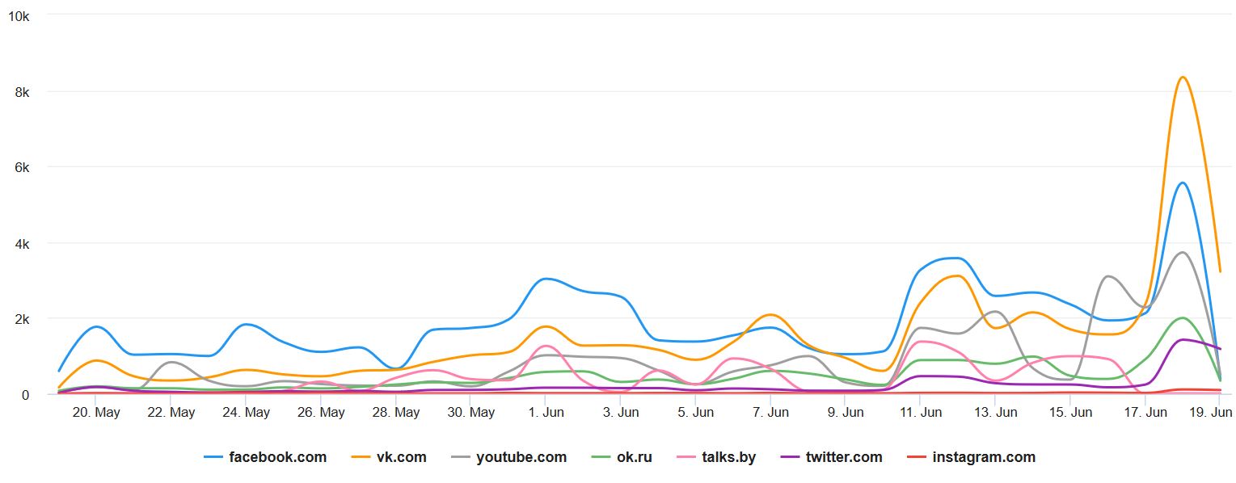1236x483 pixels.
Task: Click the blue facebook.com peak near 18 Jun
Action: pyautogui.click(x=1183, y=183)
